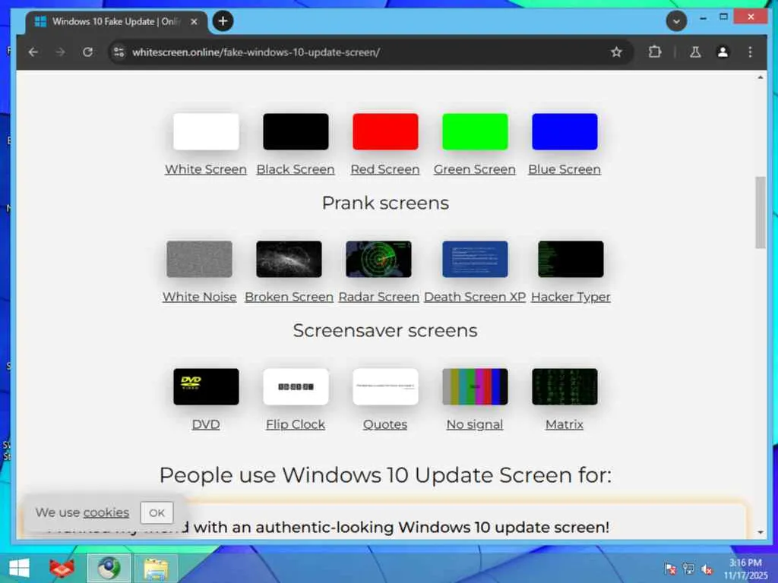Open the Green Screen thumbnail
778x583 pixels.
475,131
